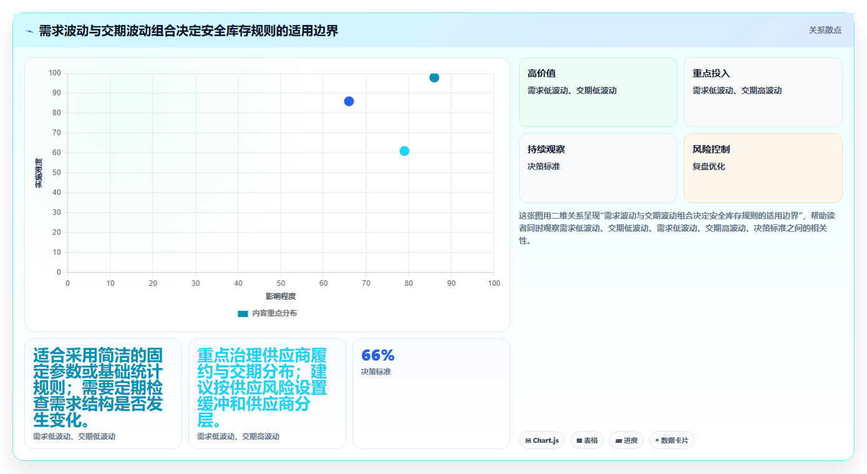Click the 需求低波动、交期高波动 caption under the cyan card text
Screen dimensions: 867x474
(x=238, y=437)
